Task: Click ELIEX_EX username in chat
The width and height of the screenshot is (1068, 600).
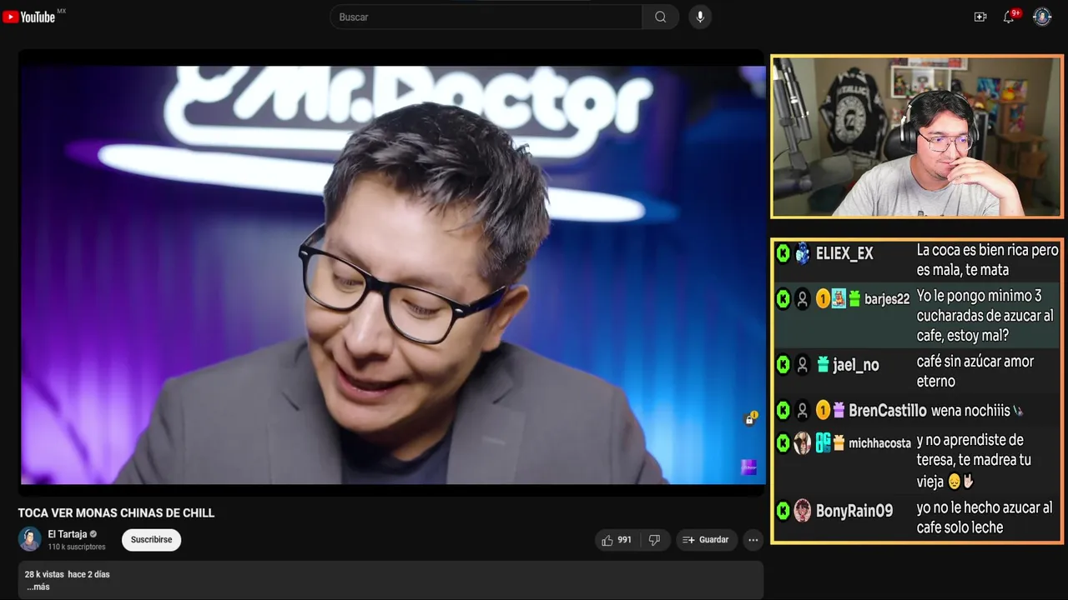Action: tap(844, 253)
